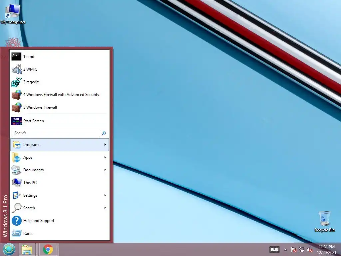Click the icon beside 5 Windows Firewall

(16, 107)
